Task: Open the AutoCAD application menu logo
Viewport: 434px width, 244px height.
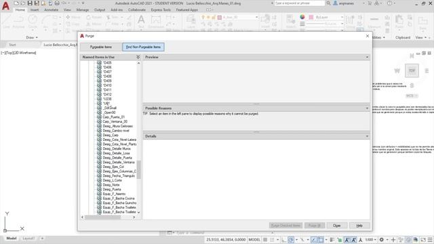Action: click(x=5, y=5)
